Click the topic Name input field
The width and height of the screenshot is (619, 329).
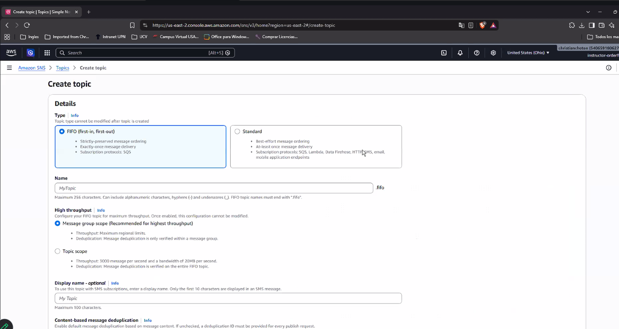[214, 188]
